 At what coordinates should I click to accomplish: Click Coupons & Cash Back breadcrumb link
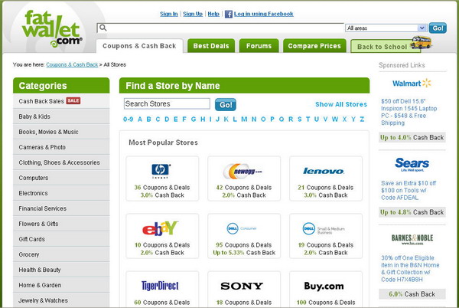click(72, 65)
